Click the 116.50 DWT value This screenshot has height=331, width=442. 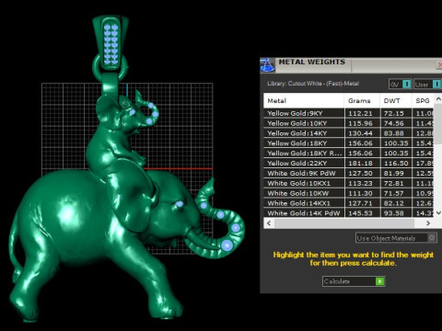(x=396, y=164)
